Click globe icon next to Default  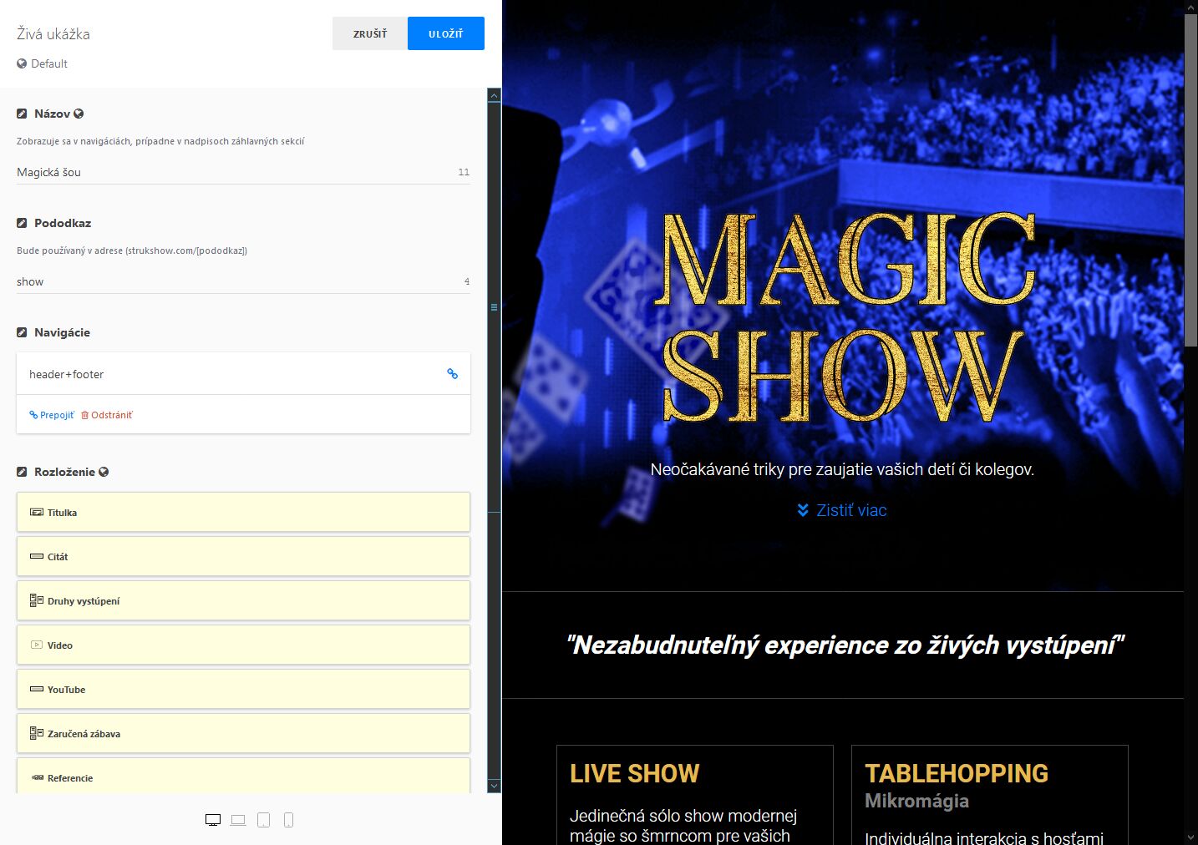pyautogui.click(x=22, y=63)
